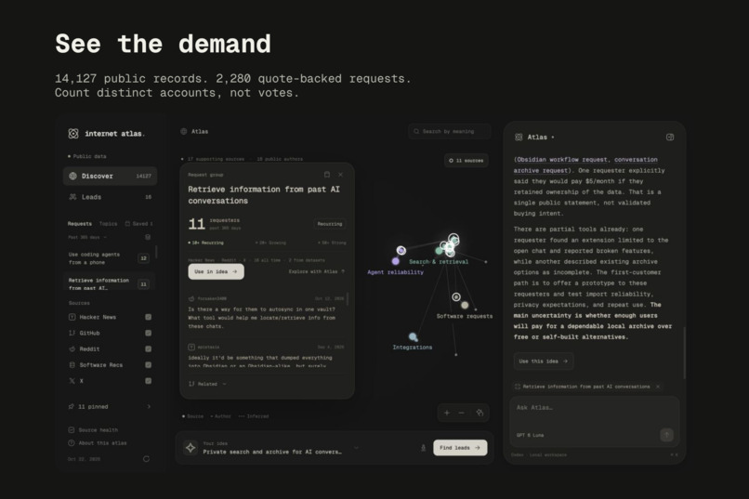The height and width of the screenshot is (499, 749).
Task: Zoom out the graph with minus icon
Action: tap(462, 414)
